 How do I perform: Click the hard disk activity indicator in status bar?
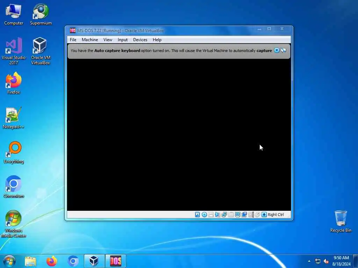(x=197, y=215)
